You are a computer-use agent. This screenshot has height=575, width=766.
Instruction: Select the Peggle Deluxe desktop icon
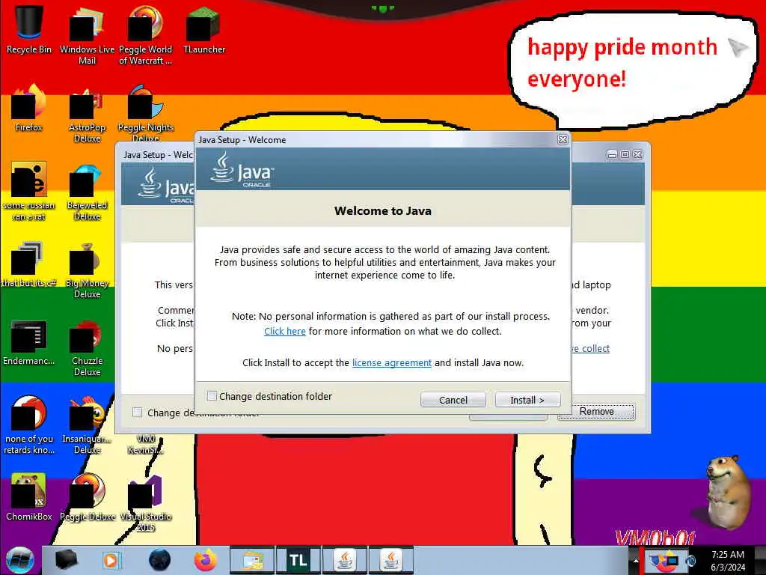(x=87, y=497)
